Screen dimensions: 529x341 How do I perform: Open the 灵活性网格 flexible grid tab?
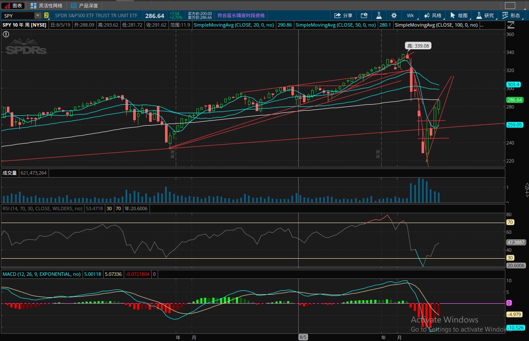click(46, 6)
